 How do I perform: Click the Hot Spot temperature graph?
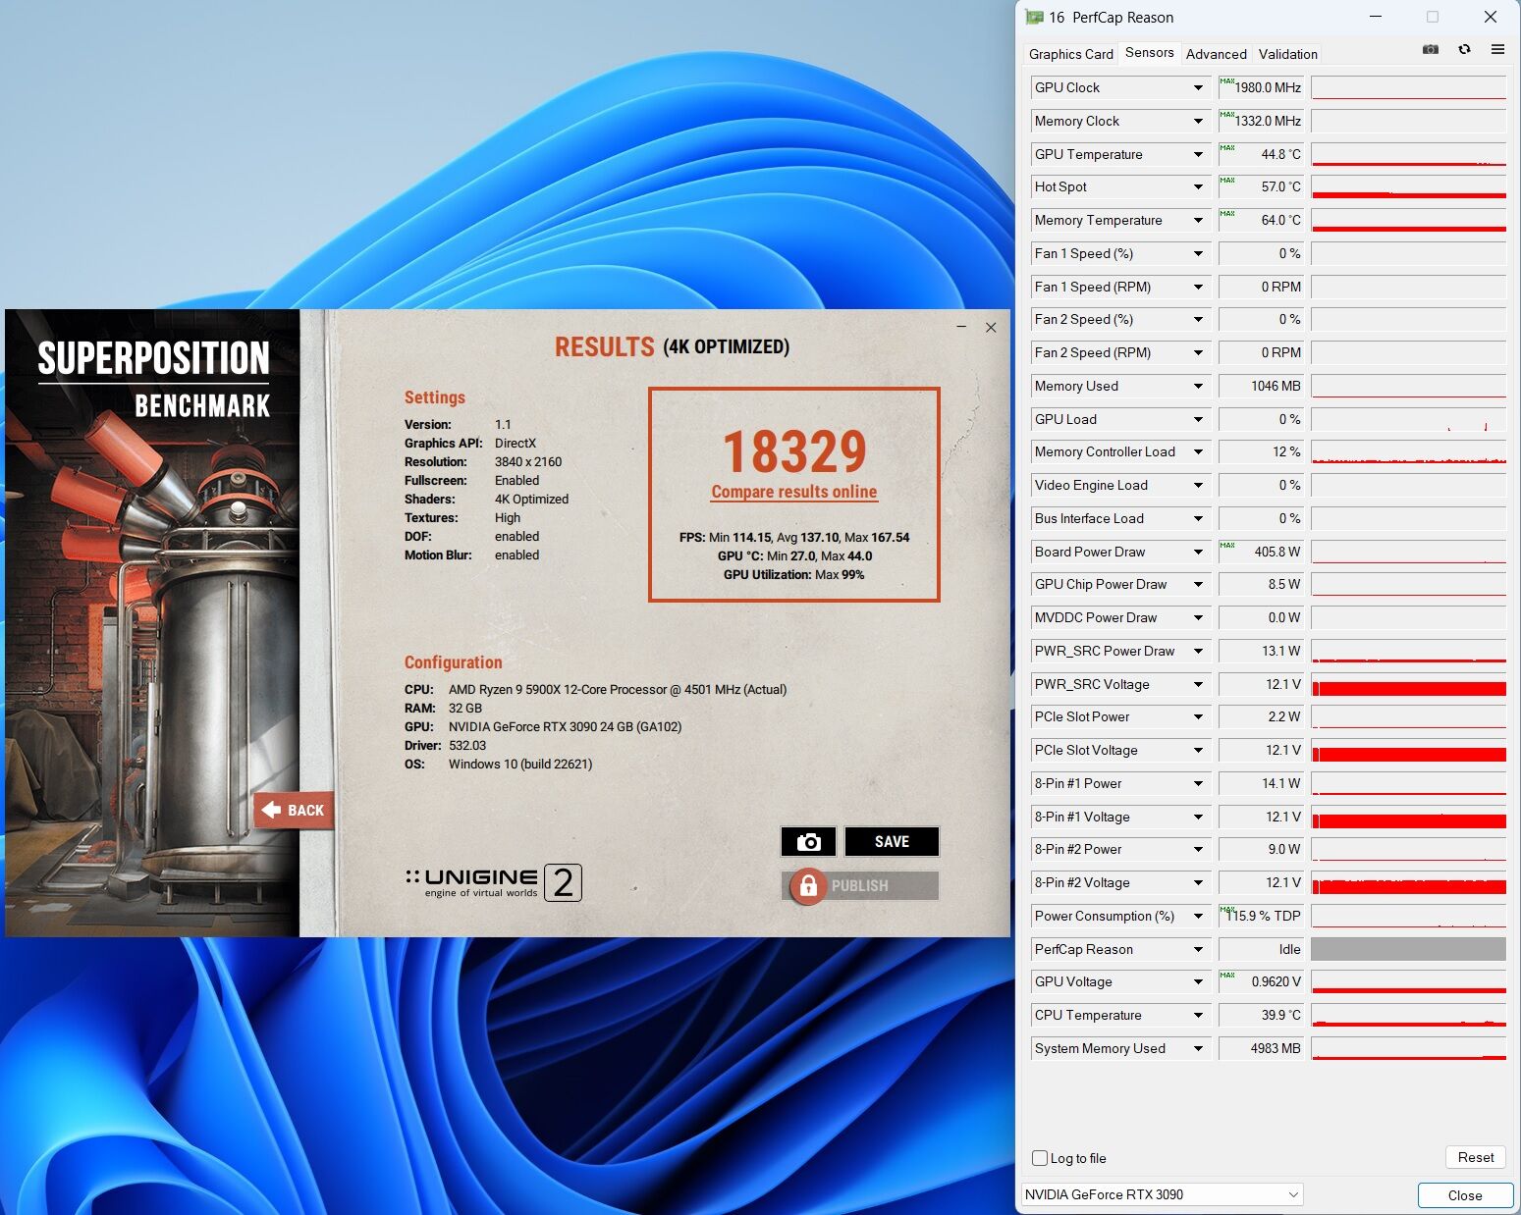(x=1408, y=186)
